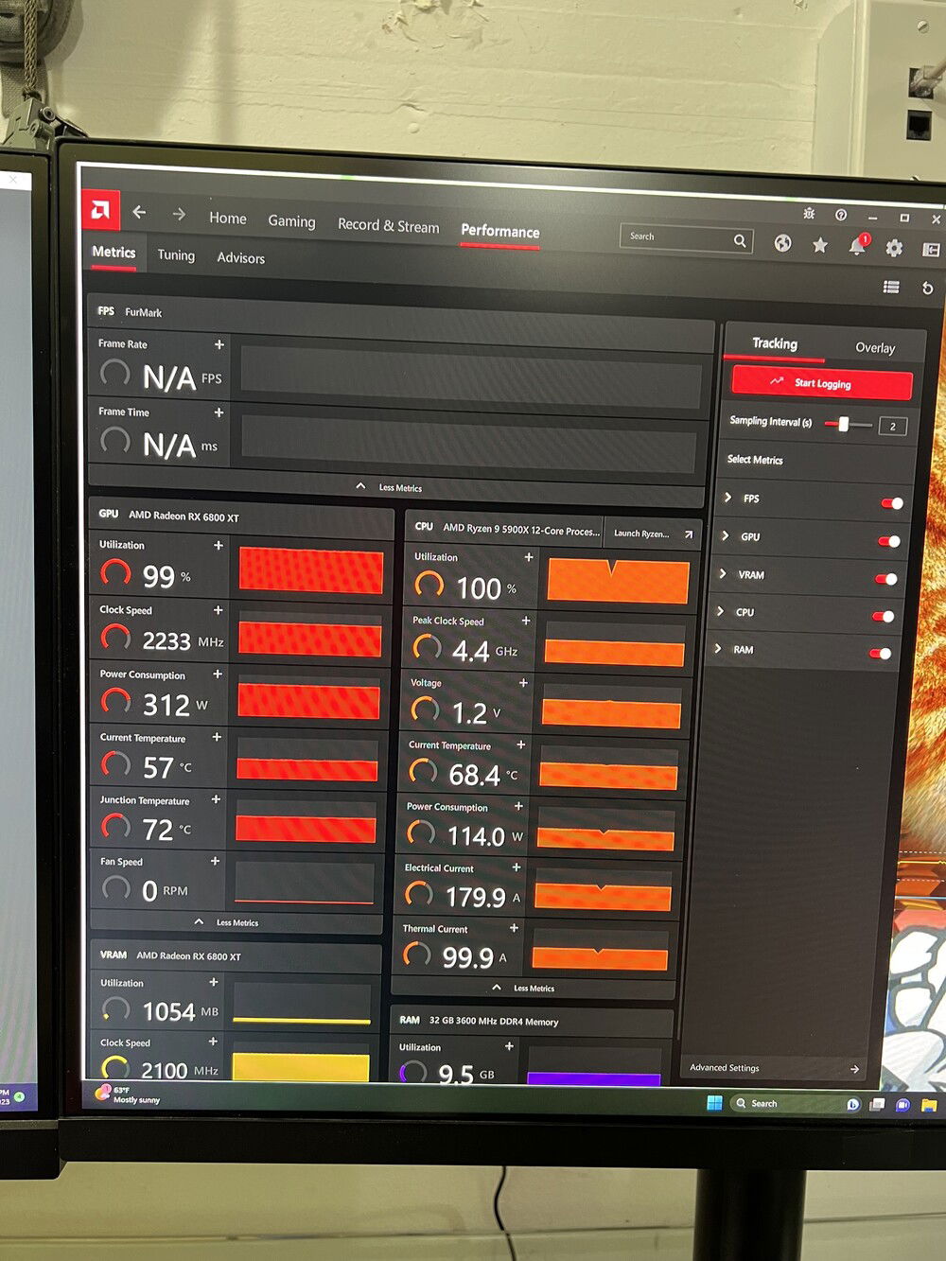Open the globe web browser icon
Viewport: 946px width, 1261px height.
point(782,243)
